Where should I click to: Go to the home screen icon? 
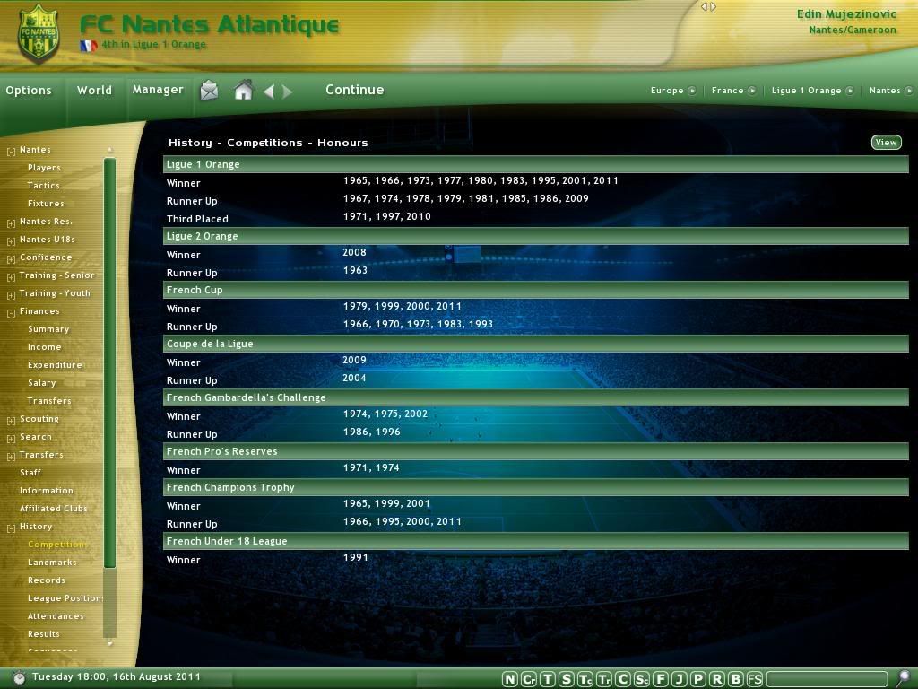[244, 91]
